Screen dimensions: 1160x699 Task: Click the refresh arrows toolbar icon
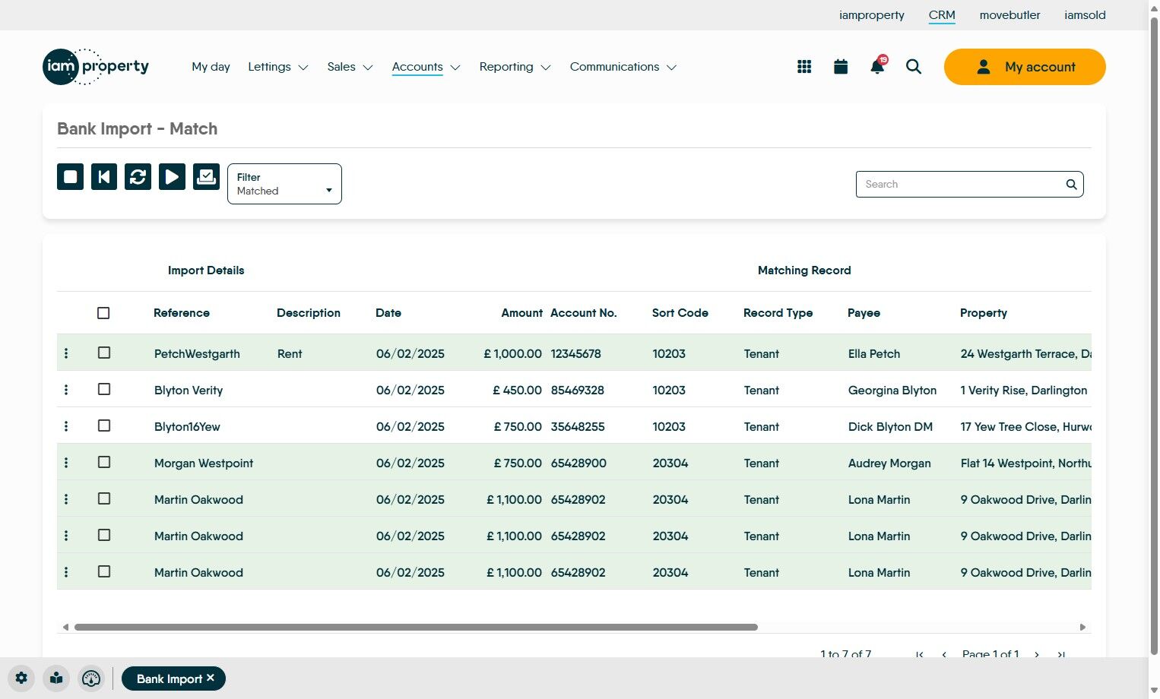click(x=138, y=177)
